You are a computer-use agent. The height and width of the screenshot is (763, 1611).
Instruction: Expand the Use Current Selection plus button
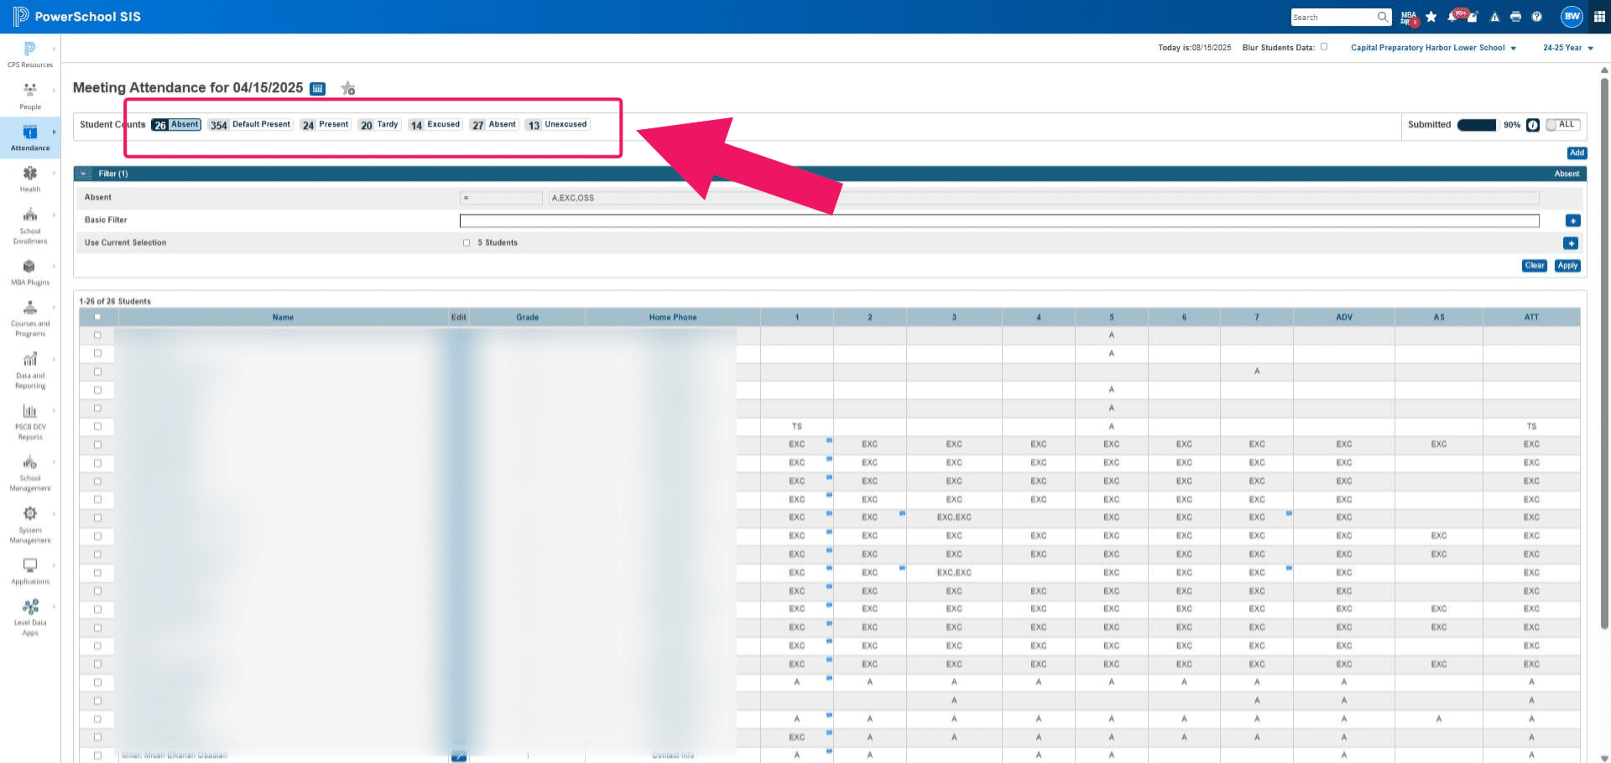coord(1571,243)
